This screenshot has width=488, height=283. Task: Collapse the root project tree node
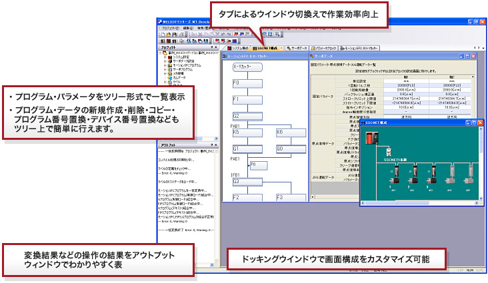tap(162, 54)
